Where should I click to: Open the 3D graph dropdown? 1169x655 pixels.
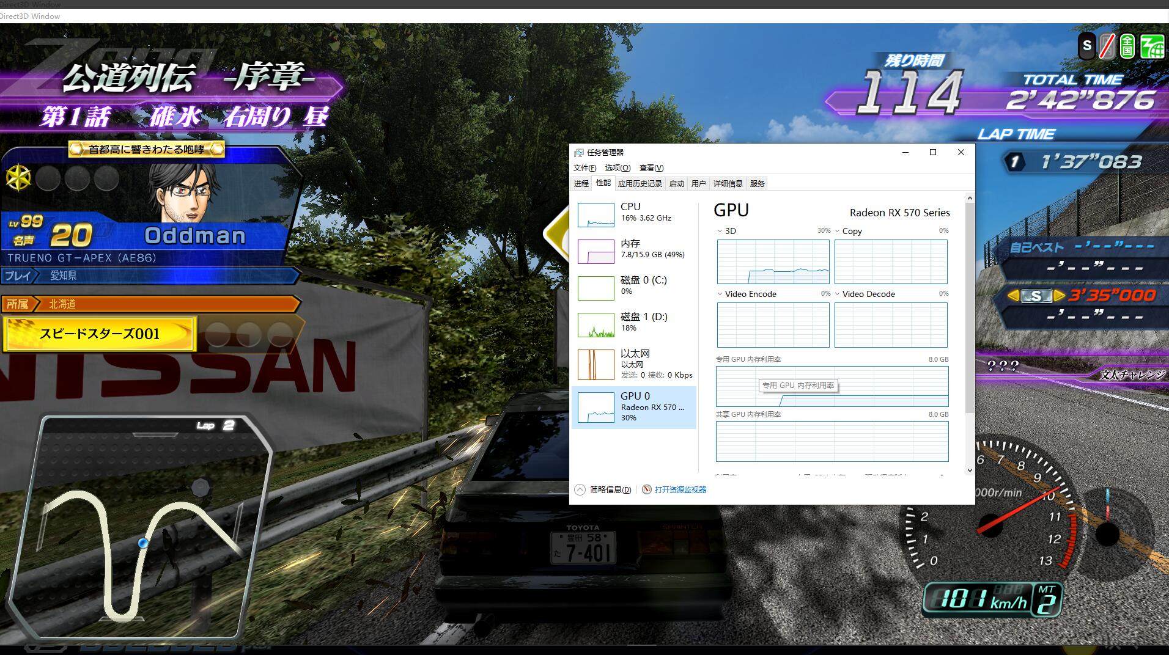[720, 231]
